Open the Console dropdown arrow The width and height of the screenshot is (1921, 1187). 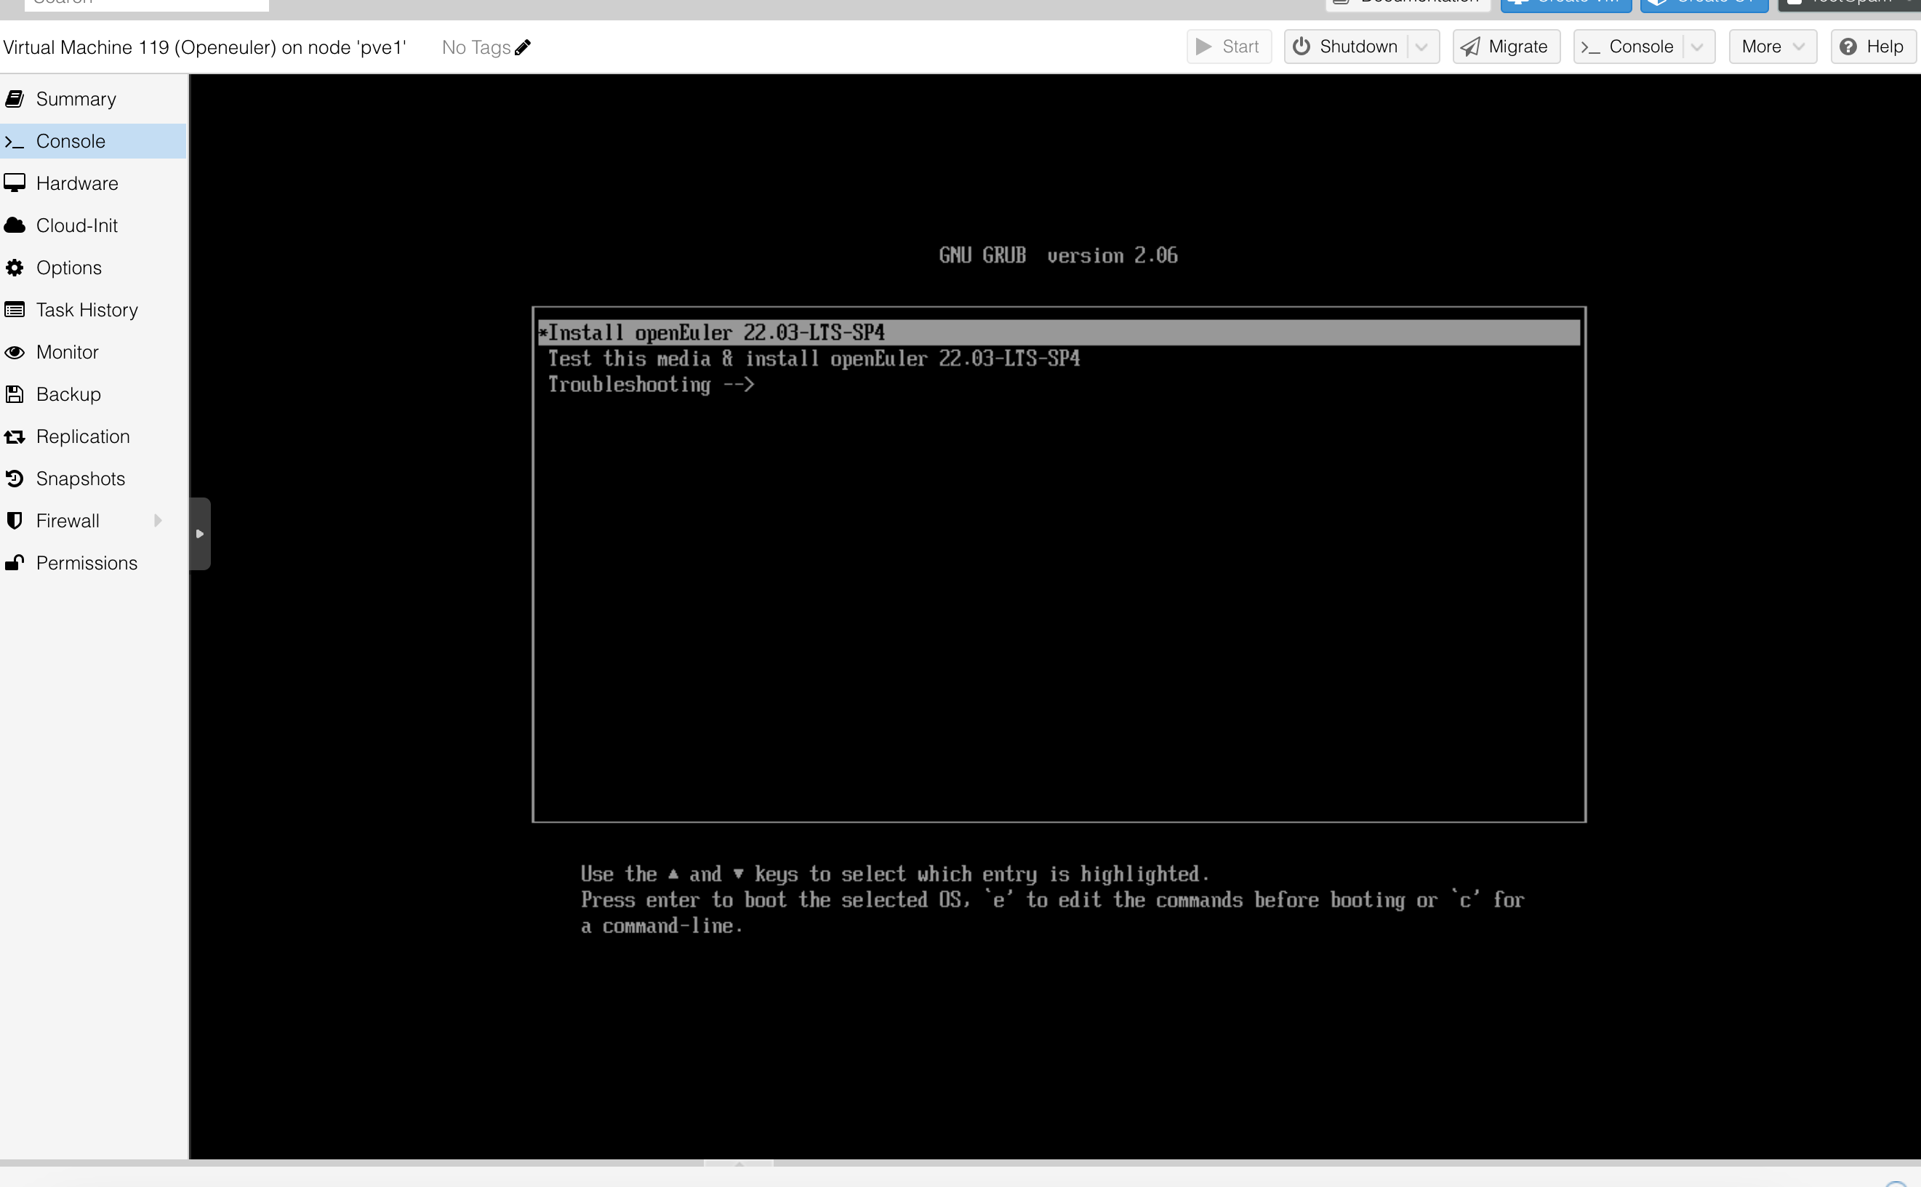[1697, 47]
